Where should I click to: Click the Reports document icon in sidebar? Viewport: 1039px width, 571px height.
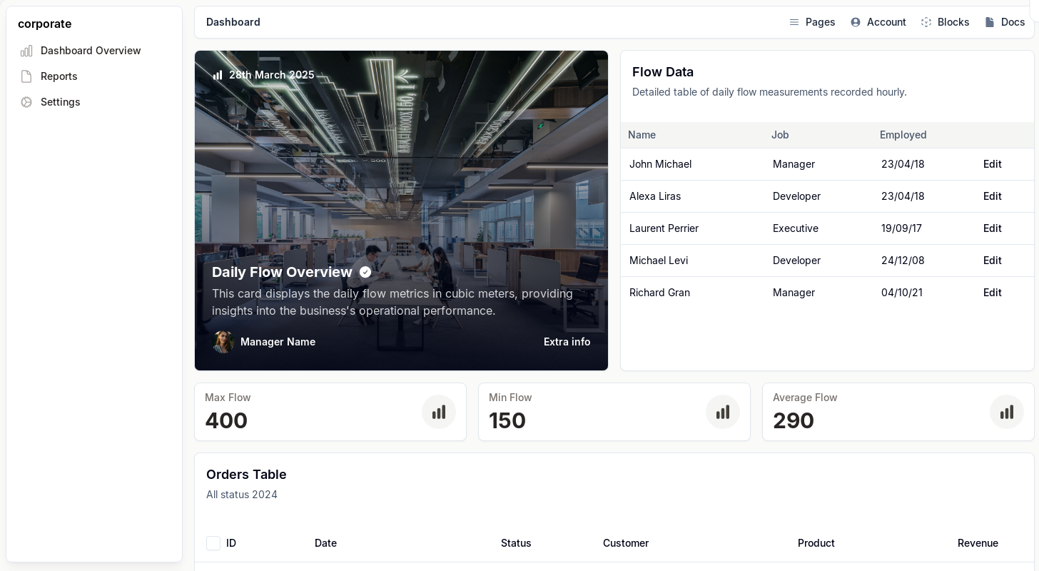tap(26, 76)
